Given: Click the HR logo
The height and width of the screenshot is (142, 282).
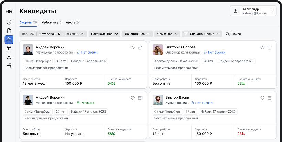Looking at the screenshot, I should click(x=9, y=11).
